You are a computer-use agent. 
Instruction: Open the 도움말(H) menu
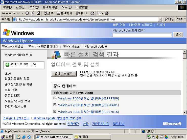[82, 7]
